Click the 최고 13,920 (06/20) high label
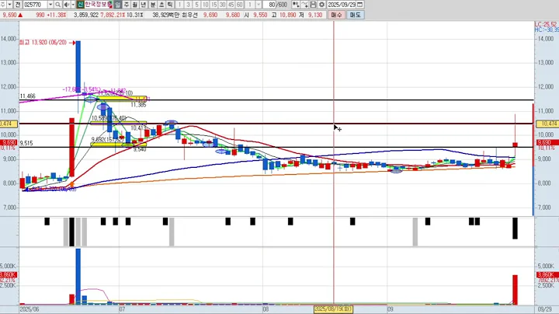The width and height of the screenshot is (559, 314). [x=43, y=43]
